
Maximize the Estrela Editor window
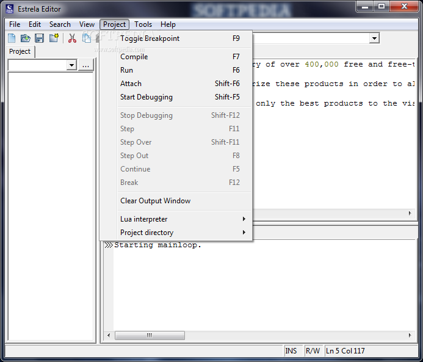[381, 7]
